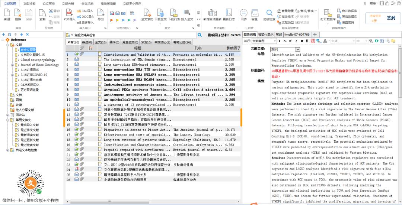
Task: Toggle italic formatting in record editor
Action: pos(296,41)
